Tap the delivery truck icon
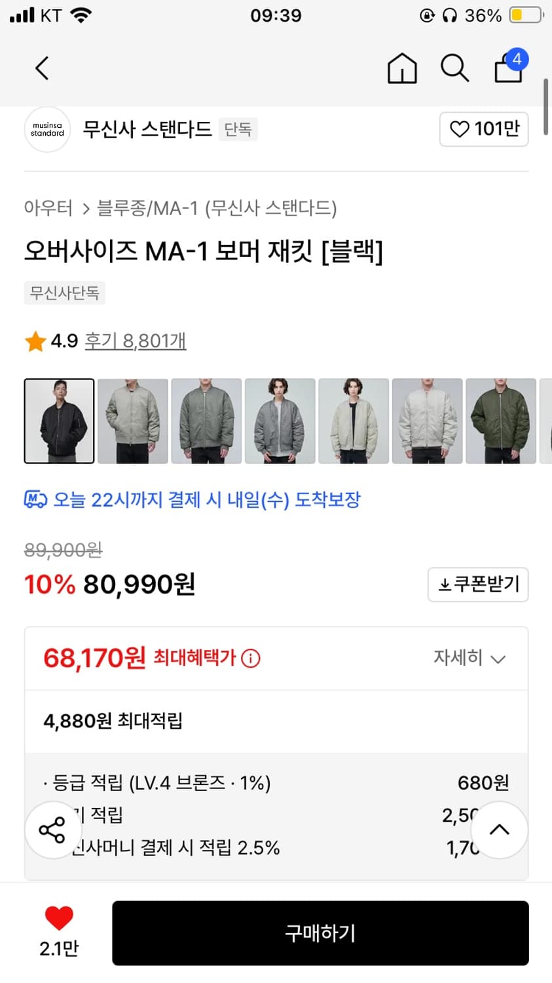552x983 pixels. point(34,500)
